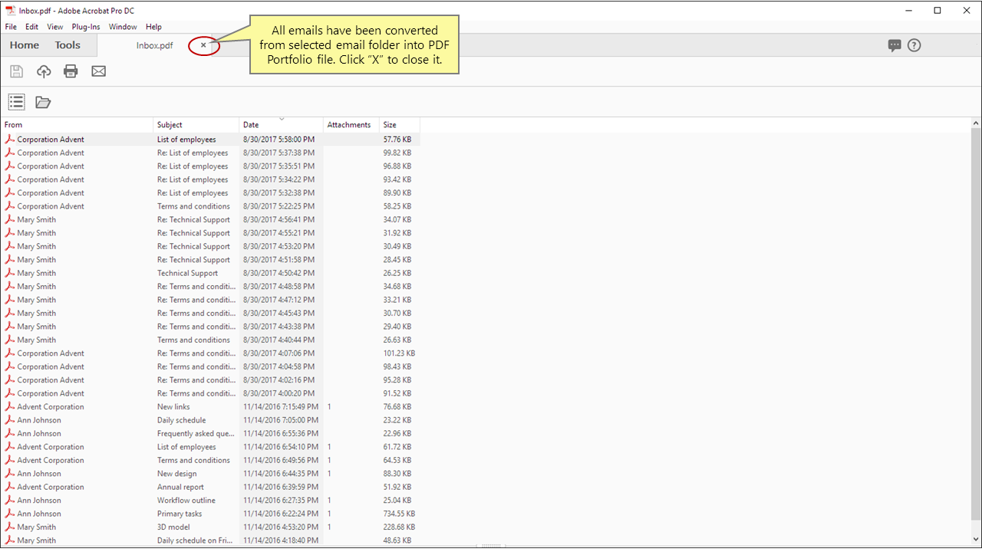The image size is (982, 552).
Task: Click date '11/14/2016 7:15:49 PM'
Action: tap(281, 406)
